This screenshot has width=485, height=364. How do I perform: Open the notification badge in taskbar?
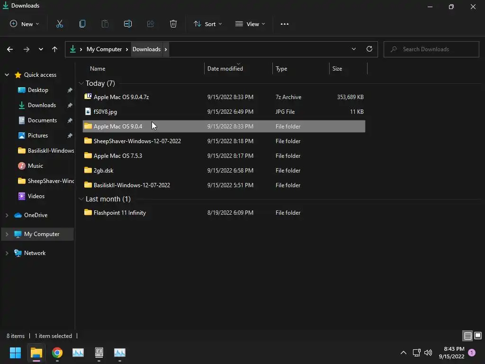pos(472,353)
